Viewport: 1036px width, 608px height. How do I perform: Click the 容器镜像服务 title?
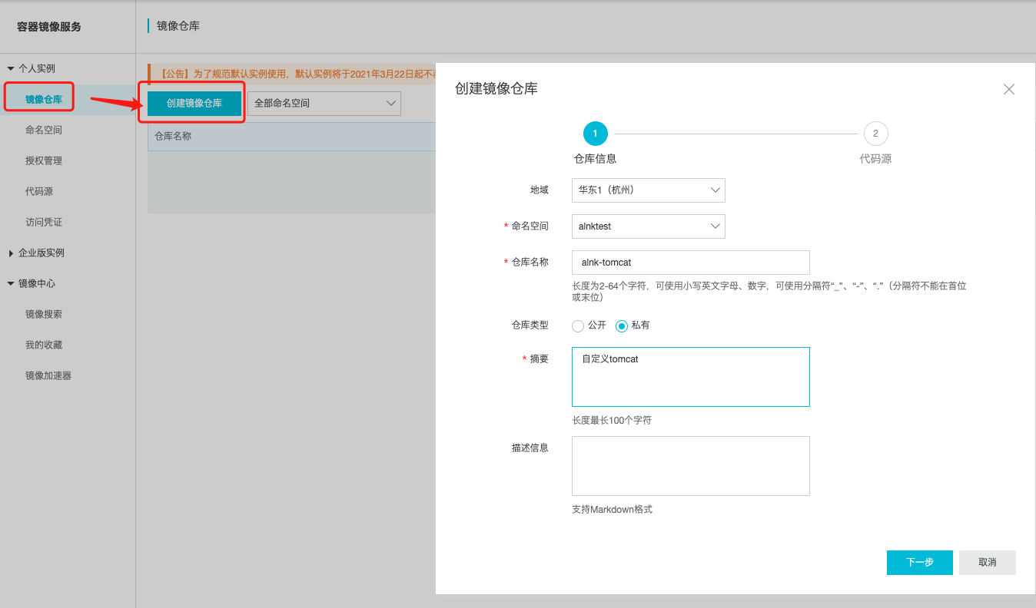49,27
